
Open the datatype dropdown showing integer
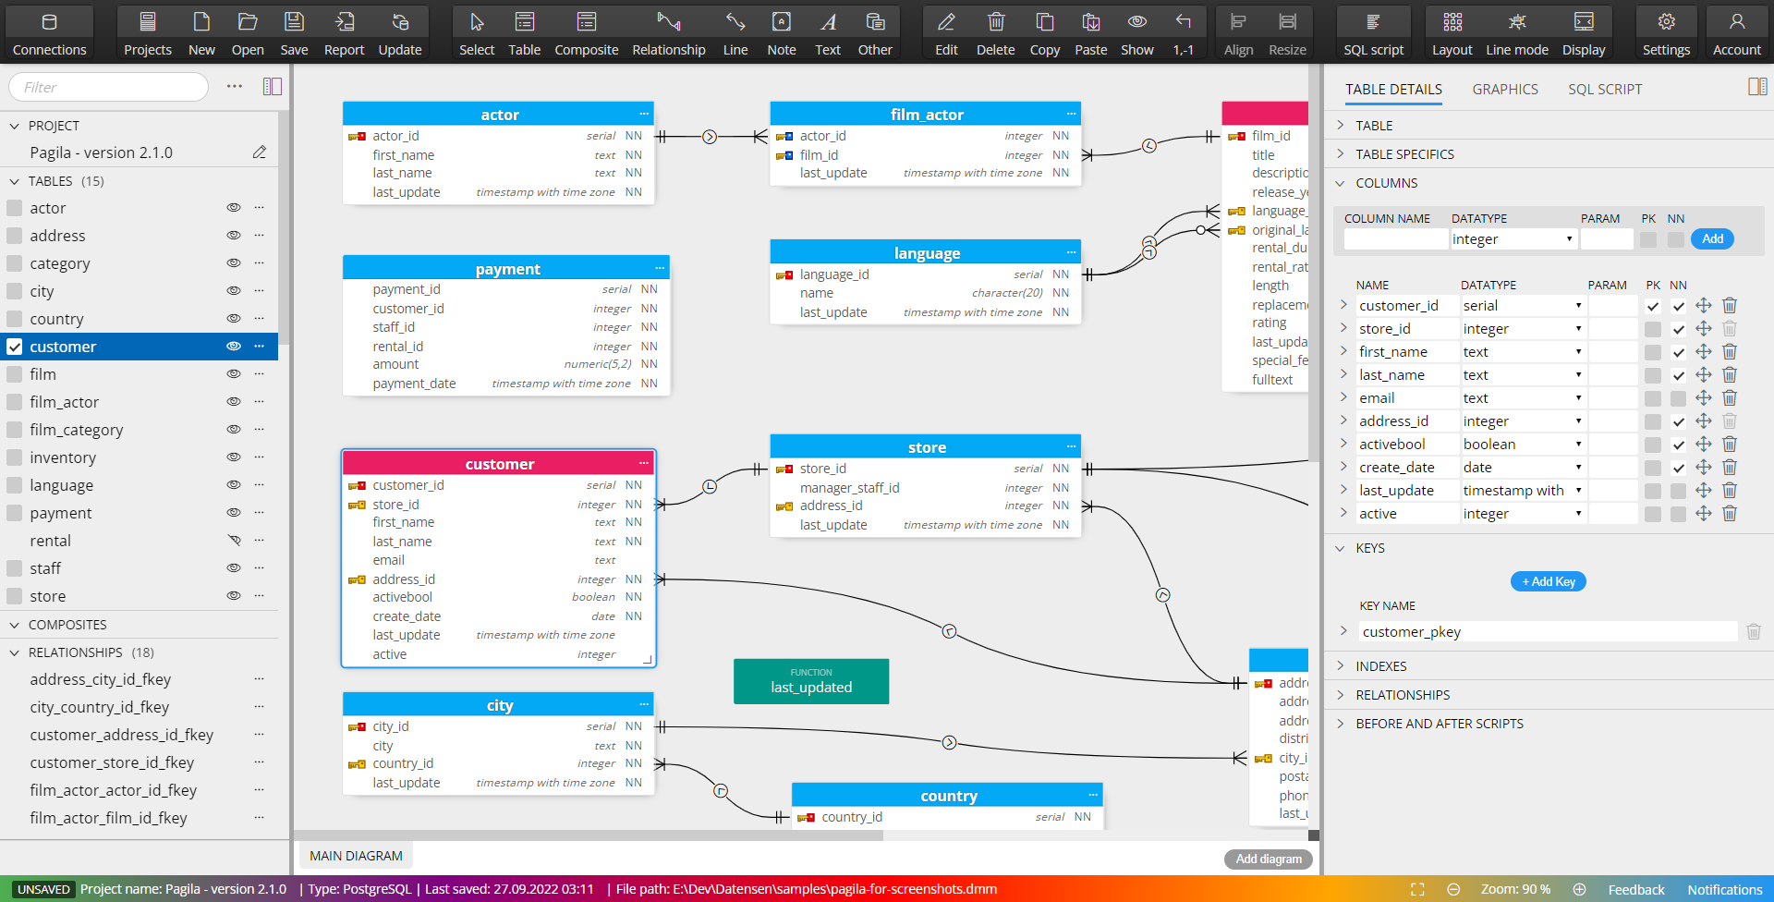click(1513, 238)
